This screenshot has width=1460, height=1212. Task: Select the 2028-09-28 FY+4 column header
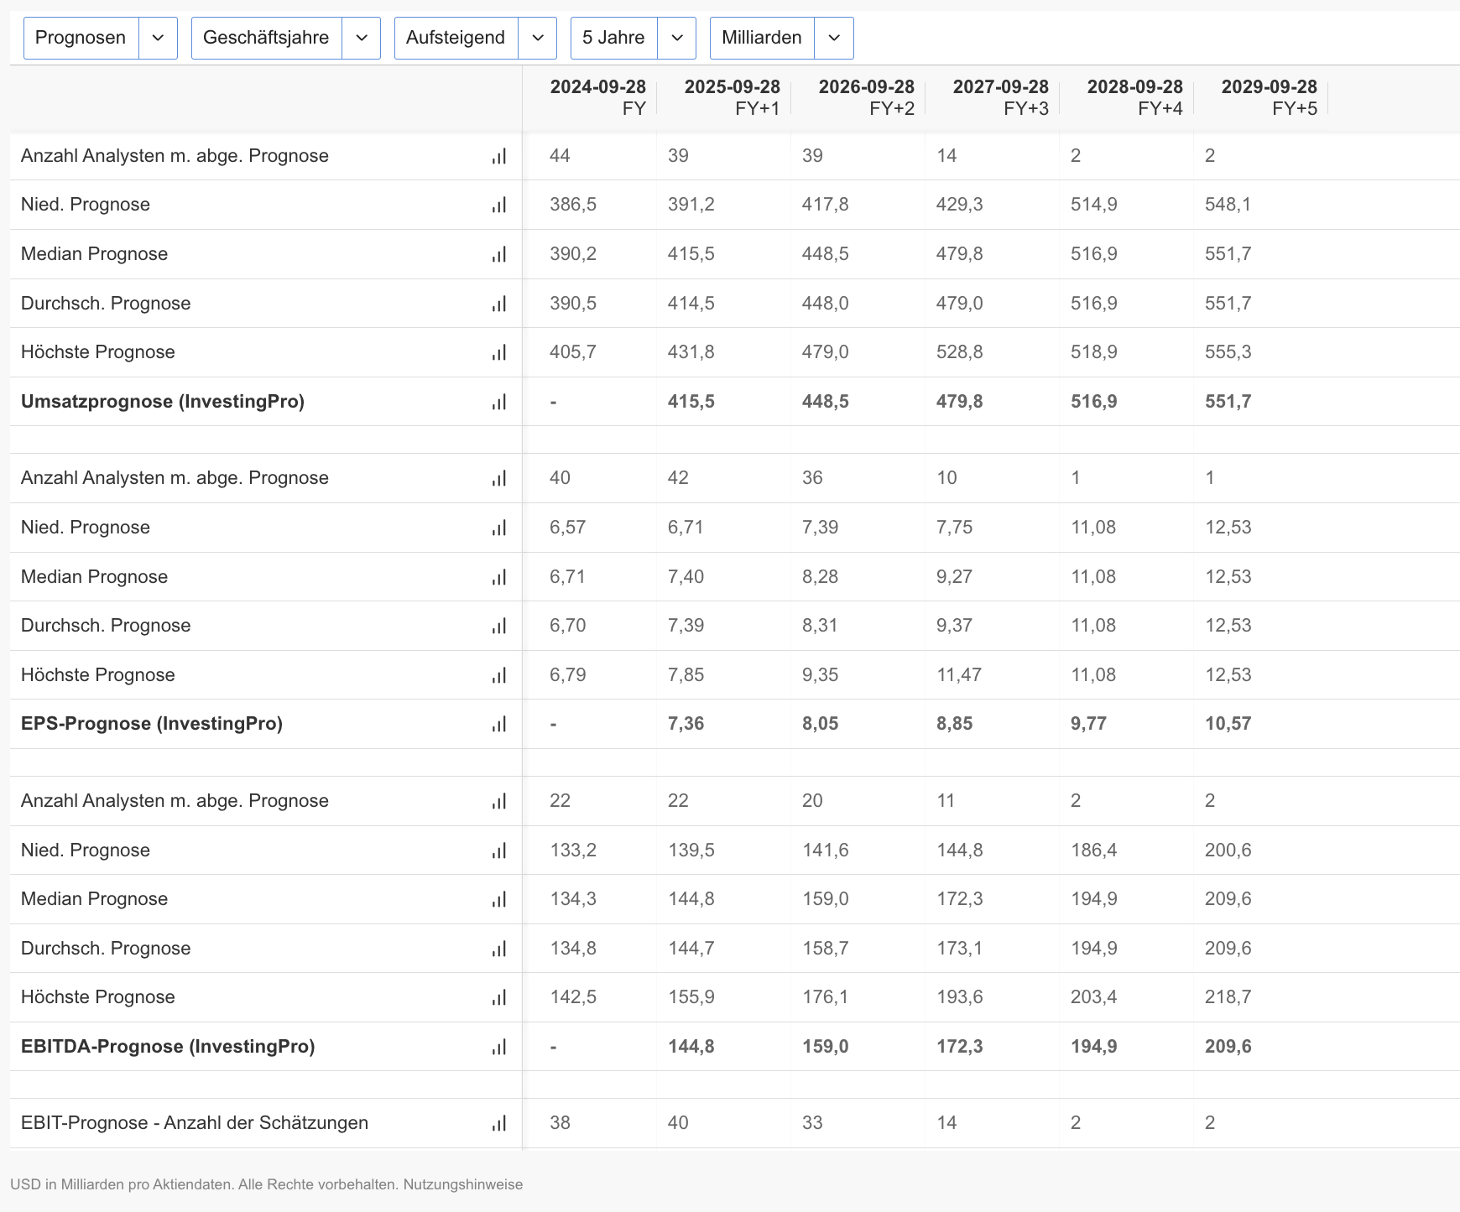(1134, 97)
